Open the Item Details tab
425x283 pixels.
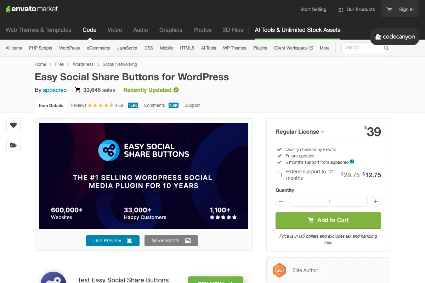(51, 105)
